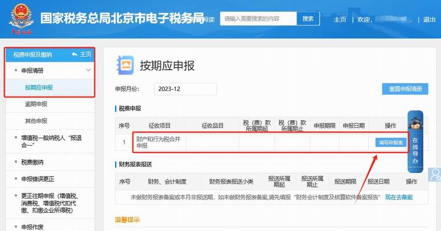441x231 pixels.
Task: Select 逾期申报 in sidebar
Action: point(36,104)
